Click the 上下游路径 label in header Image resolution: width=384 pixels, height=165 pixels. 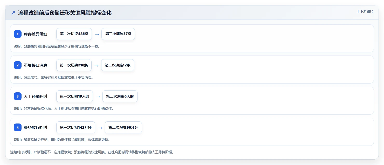click(x=365, y=11)
